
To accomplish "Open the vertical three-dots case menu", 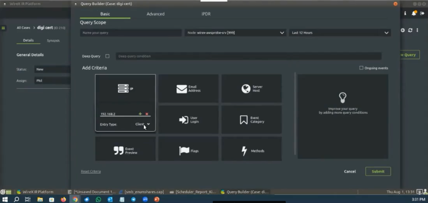I will 417,30.
